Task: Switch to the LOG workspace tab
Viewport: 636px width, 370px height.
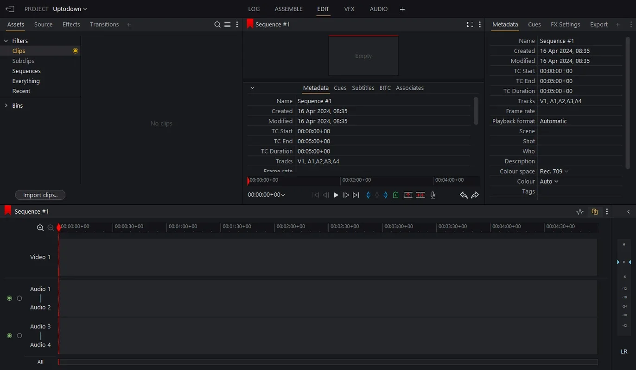Action: [254, 9]
